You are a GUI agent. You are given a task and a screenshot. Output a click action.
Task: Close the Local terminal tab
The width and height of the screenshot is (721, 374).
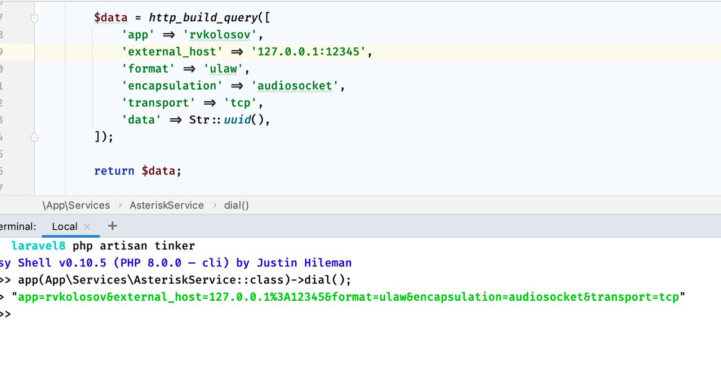[87, 226]
